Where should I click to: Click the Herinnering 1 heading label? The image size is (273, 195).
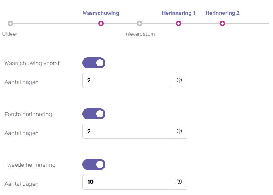point(179,13)
